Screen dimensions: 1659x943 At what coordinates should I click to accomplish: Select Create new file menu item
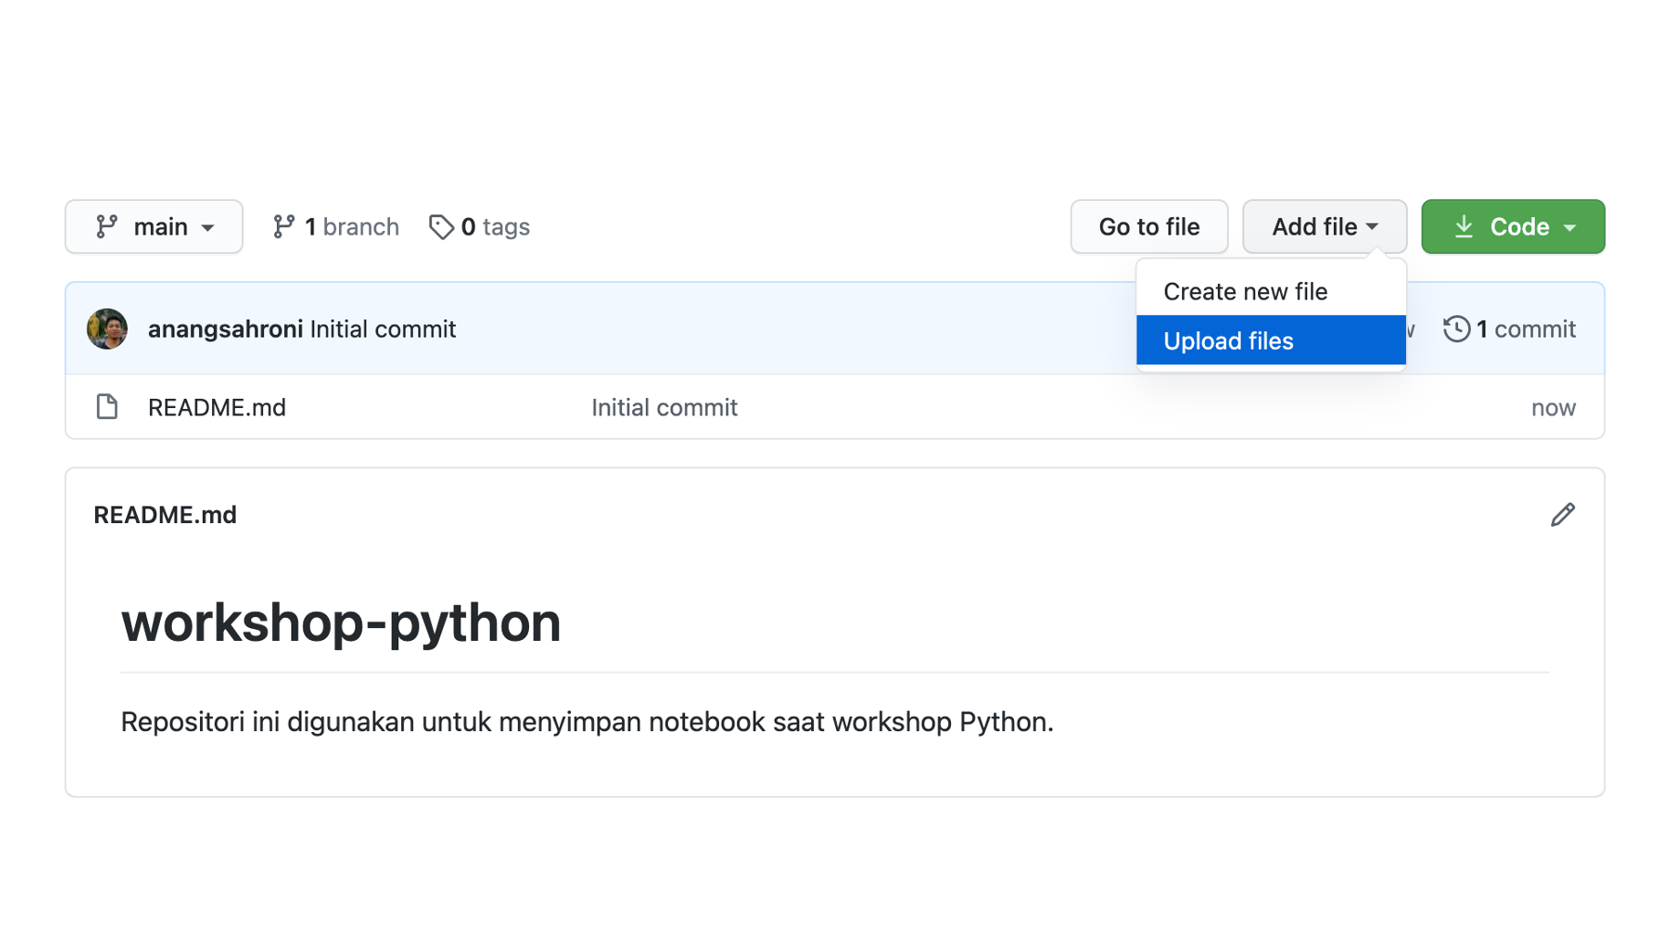click(1245, 291)
